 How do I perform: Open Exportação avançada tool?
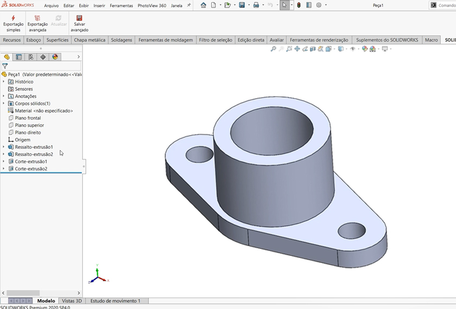coord(37,18)
